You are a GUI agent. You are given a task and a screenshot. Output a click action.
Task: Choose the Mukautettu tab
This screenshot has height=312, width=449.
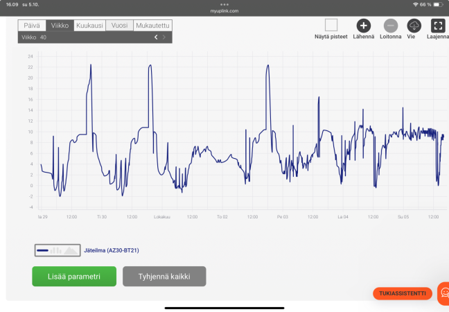(152, 26)
